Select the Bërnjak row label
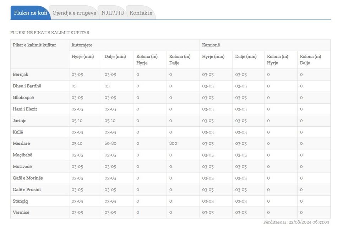Image resolution: width=348 pixels, height=231 pixels. click(21, 75)
